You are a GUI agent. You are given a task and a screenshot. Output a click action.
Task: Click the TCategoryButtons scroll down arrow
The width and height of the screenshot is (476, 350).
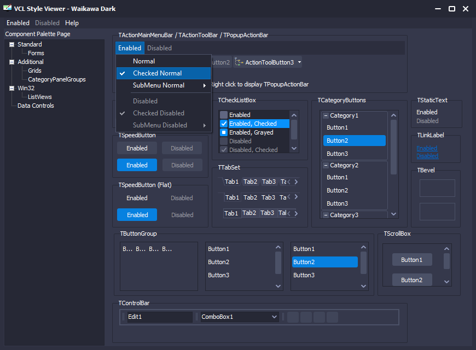394,214
